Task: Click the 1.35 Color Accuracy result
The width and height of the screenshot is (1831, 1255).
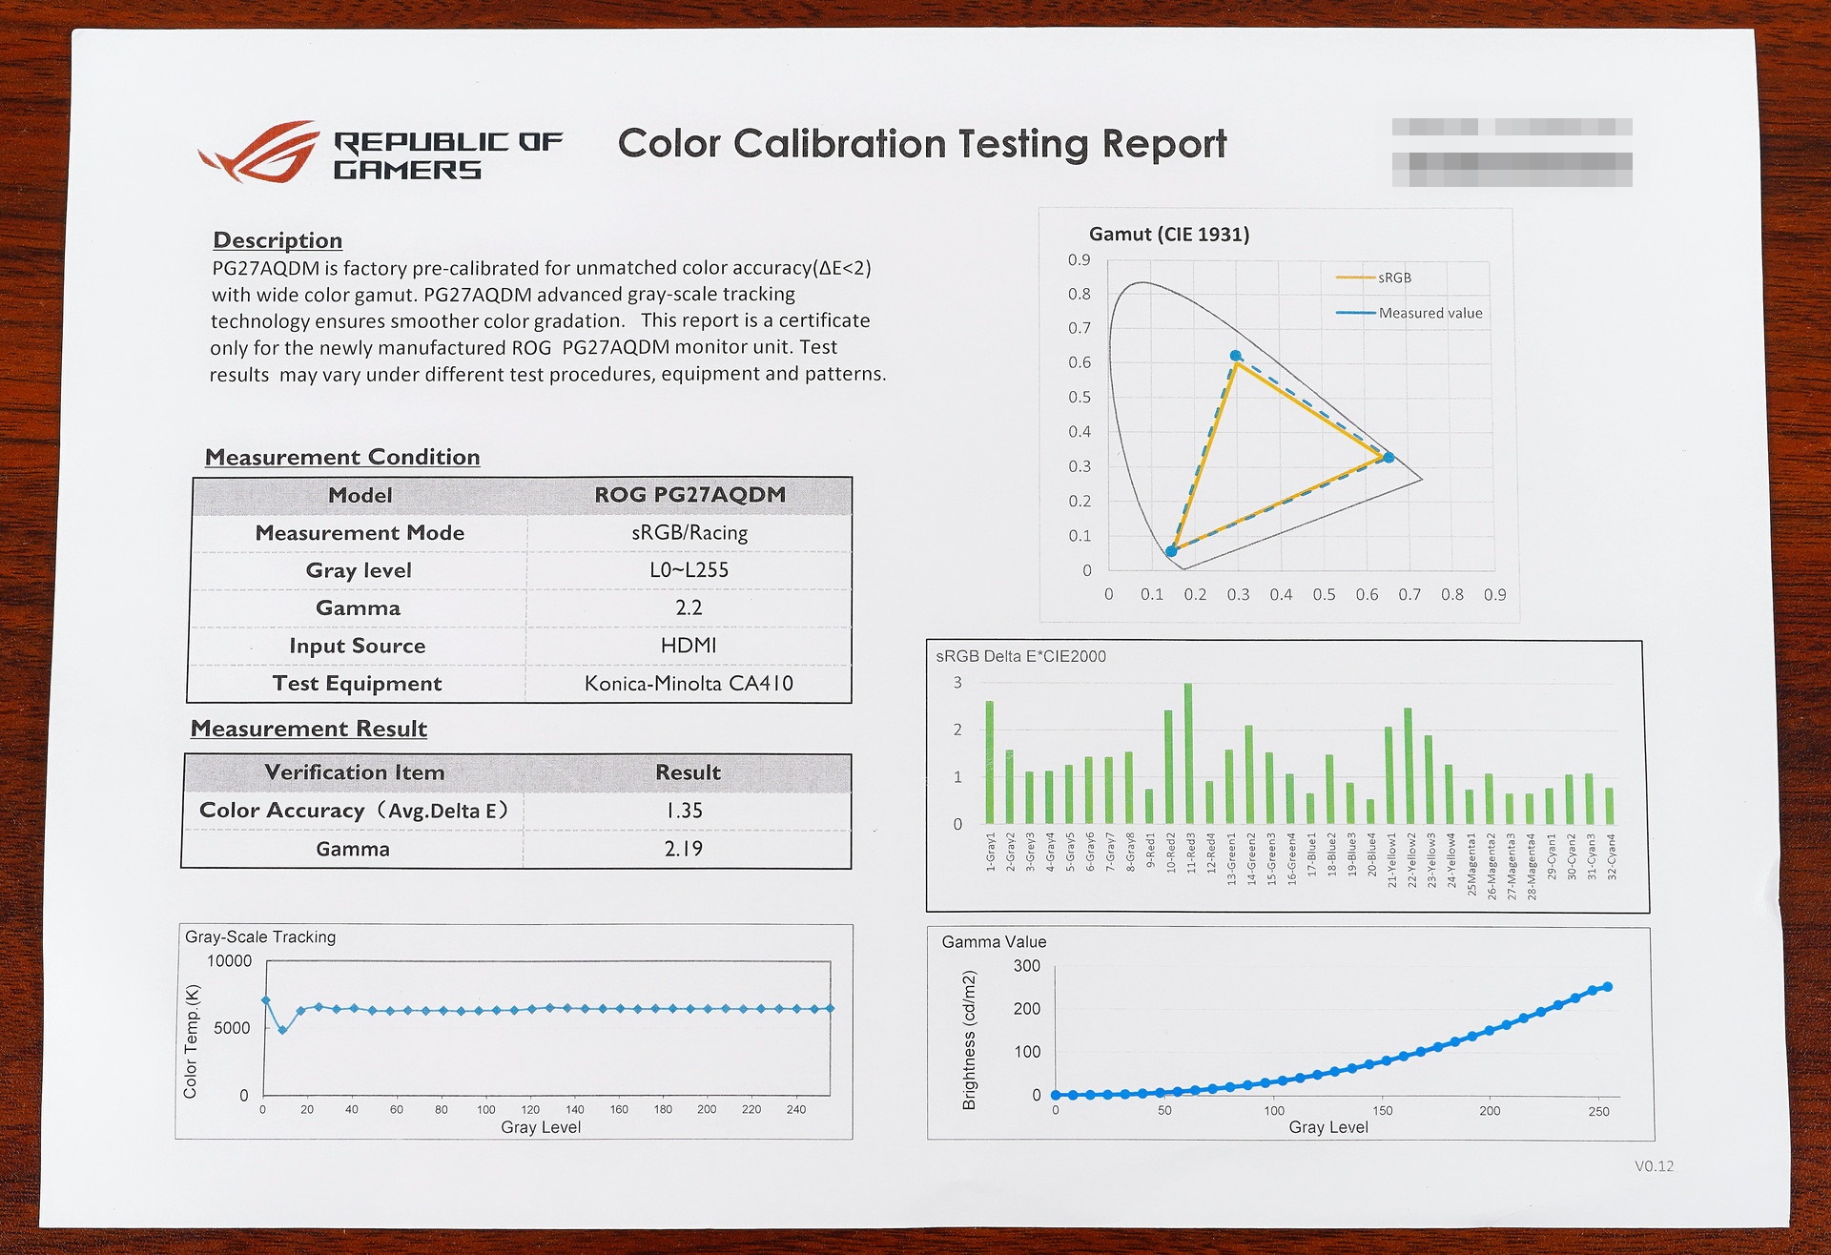Action: pos(685,811)
